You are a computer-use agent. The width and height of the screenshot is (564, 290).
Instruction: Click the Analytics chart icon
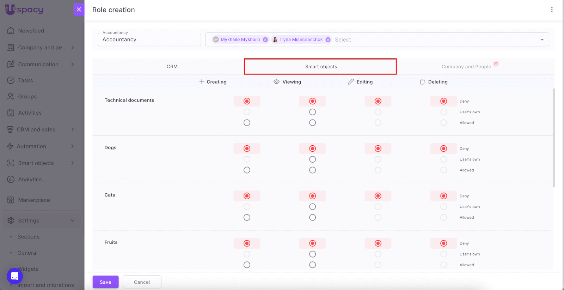click(x=11, y=180)
